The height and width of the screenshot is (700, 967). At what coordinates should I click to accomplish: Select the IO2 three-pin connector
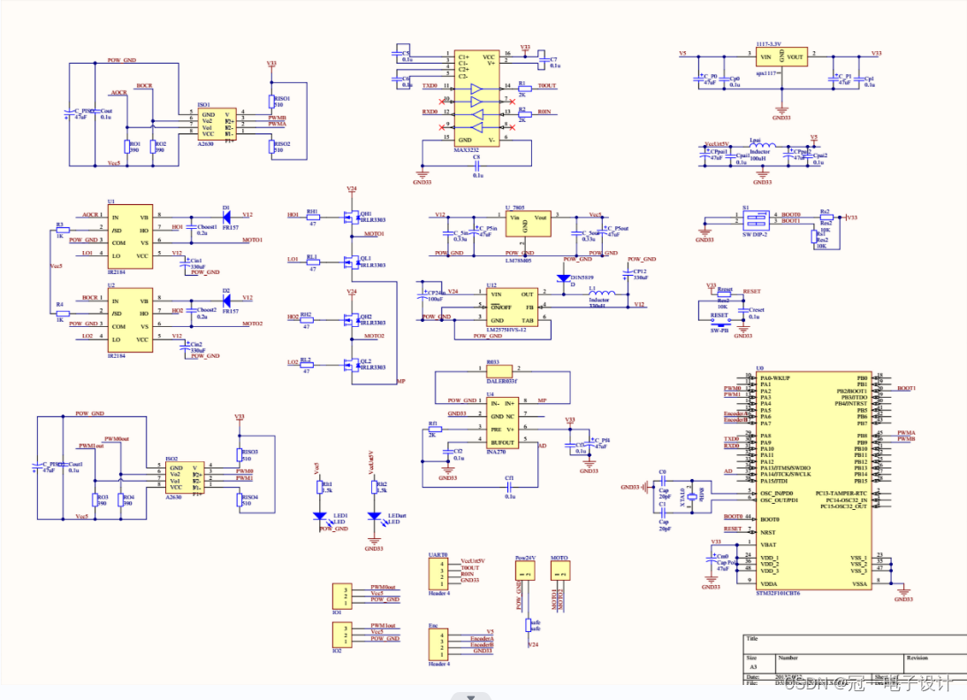(x=342, y=635)
